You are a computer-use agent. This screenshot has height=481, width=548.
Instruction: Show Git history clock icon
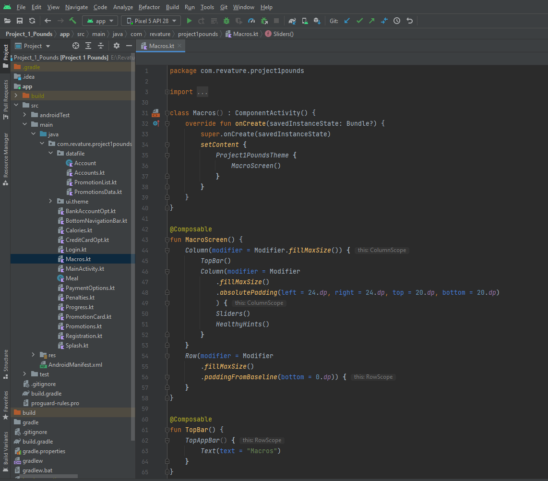click(397, 21)
